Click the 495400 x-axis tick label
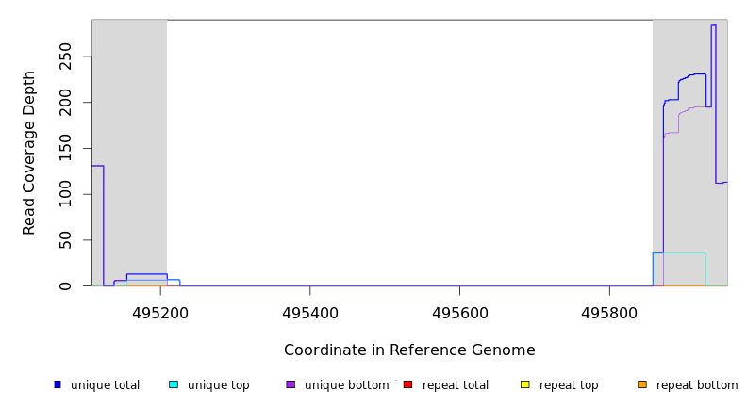Image resolution: width=747 pixels, height=407 pixels. point(310,312)
